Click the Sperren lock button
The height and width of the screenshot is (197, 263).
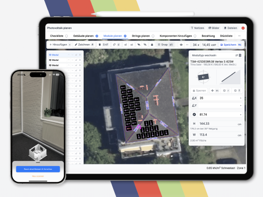point(199,91)
